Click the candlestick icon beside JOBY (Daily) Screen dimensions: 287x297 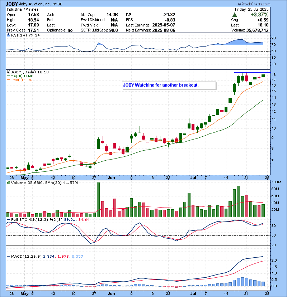pyautogui.click(x=8, y=72)
